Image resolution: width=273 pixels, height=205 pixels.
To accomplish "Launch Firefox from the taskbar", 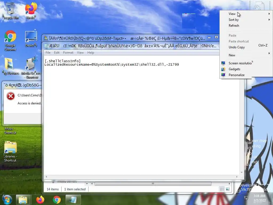I will point(40,200).
